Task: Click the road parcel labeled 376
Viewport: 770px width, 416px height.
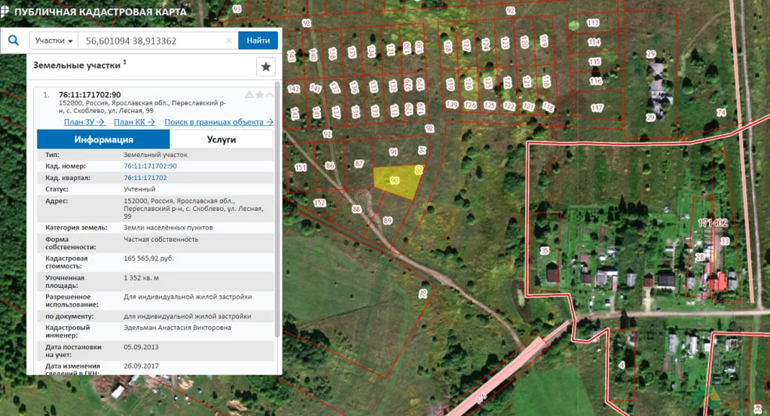Action: (481, 399)
